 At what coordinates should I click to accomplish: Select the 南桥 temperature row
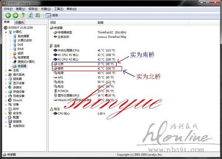tap(87, 68)
